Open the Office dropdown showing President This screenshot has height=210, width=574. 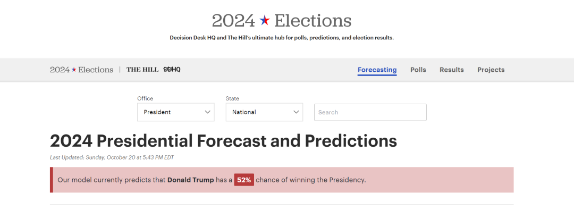click(x=176, y=112)
